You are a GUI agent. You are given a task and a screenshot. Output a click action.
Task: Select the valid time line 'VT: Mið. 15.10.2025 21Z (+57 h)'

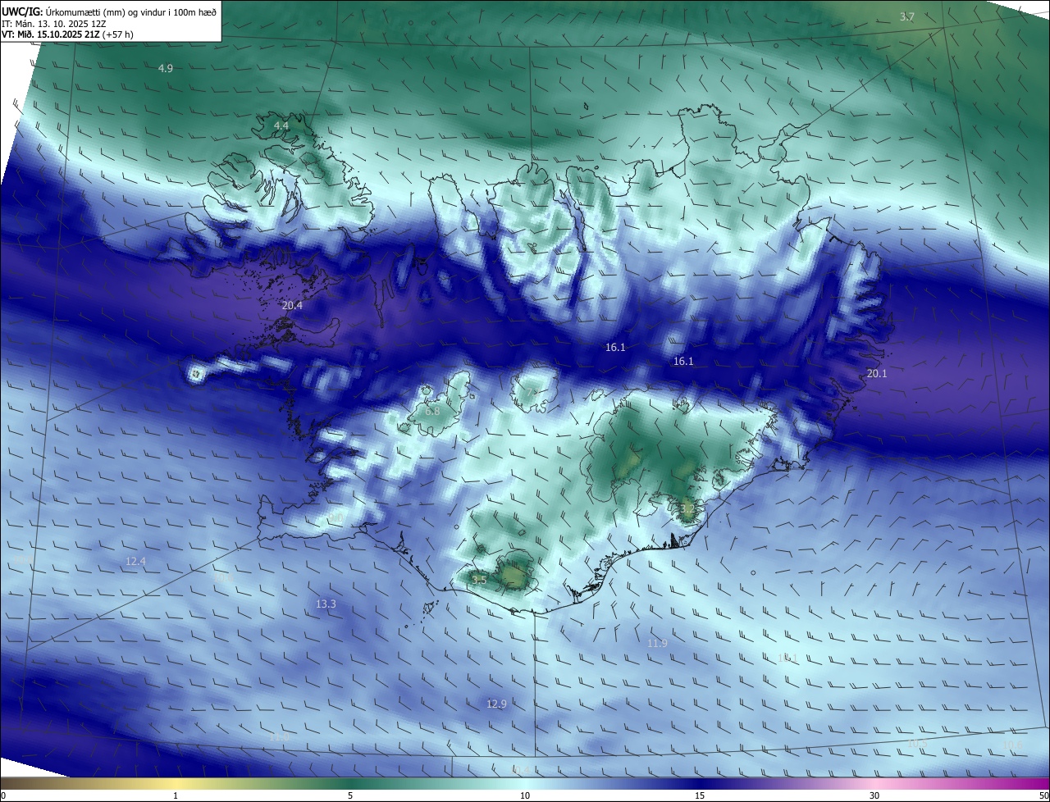coord(68,34)
